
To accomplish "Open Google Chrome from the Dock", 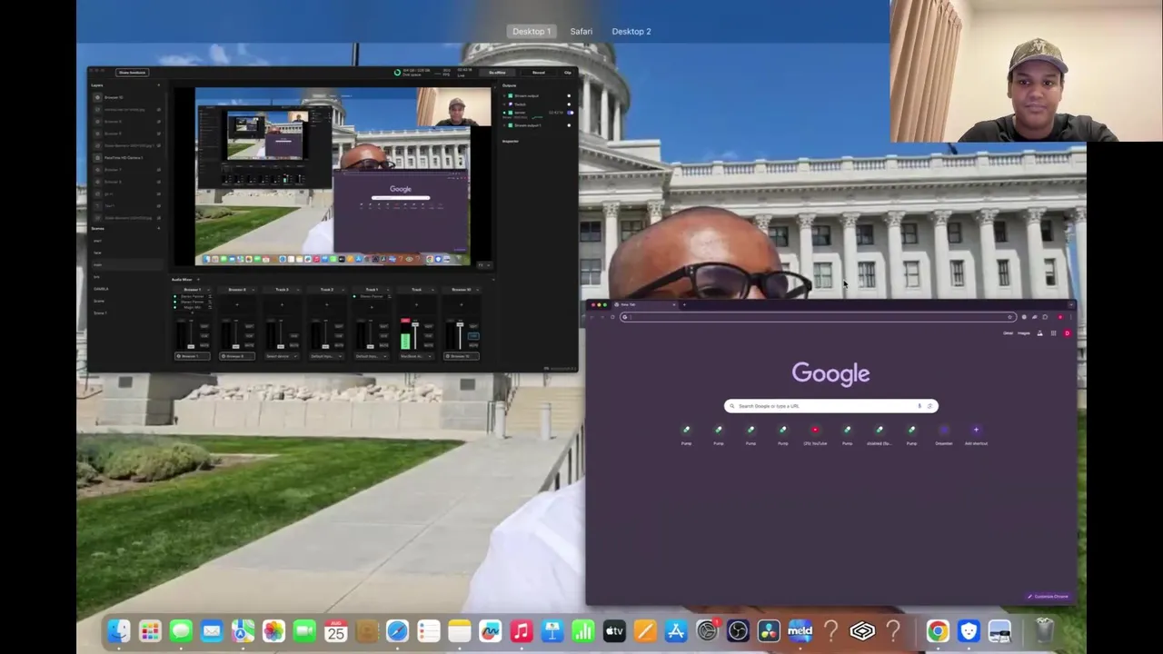I will click(938, 630).
